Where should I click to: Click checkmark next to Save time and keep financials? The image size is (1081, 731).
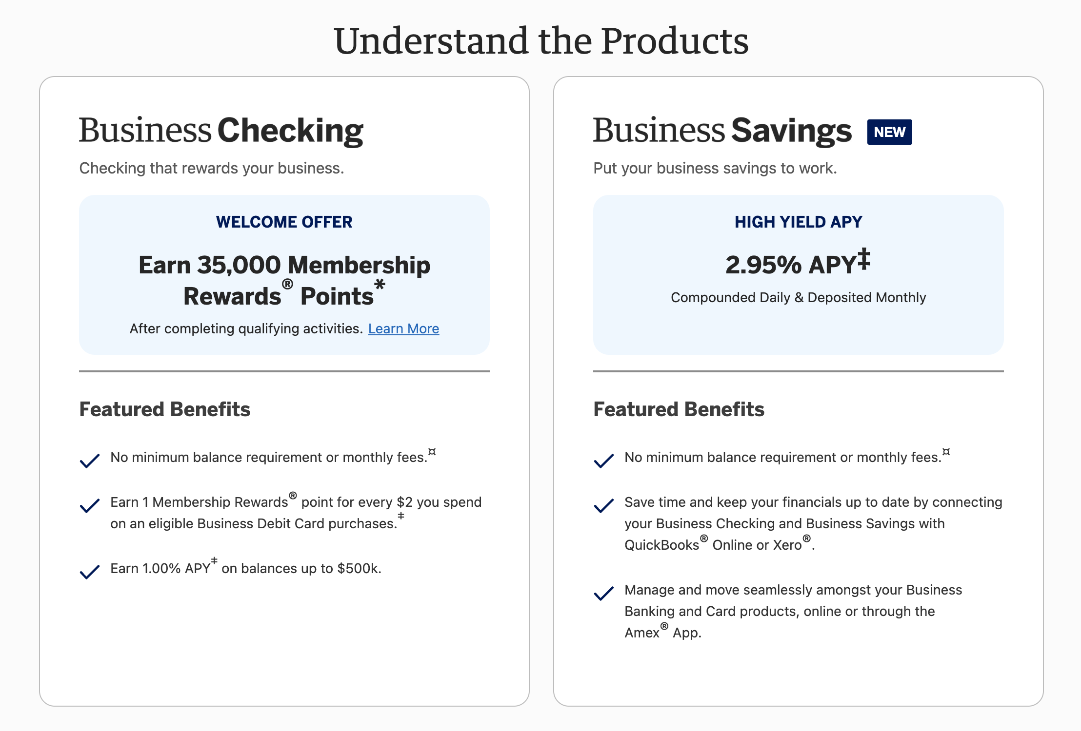[604, 505]
